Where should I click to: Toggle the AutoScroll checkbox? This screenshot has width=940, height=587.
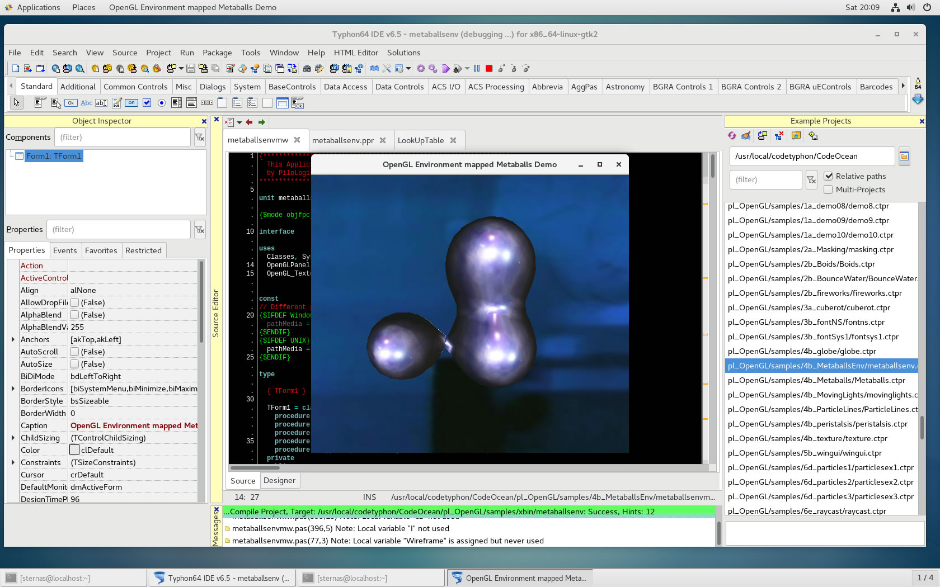pos(74,352)
